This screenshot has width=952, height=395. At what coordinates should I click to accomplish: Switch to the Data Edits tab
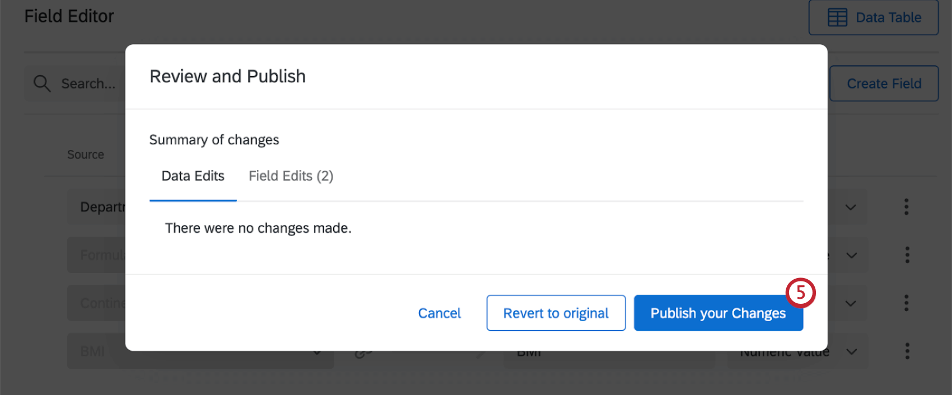click(193, 176)
